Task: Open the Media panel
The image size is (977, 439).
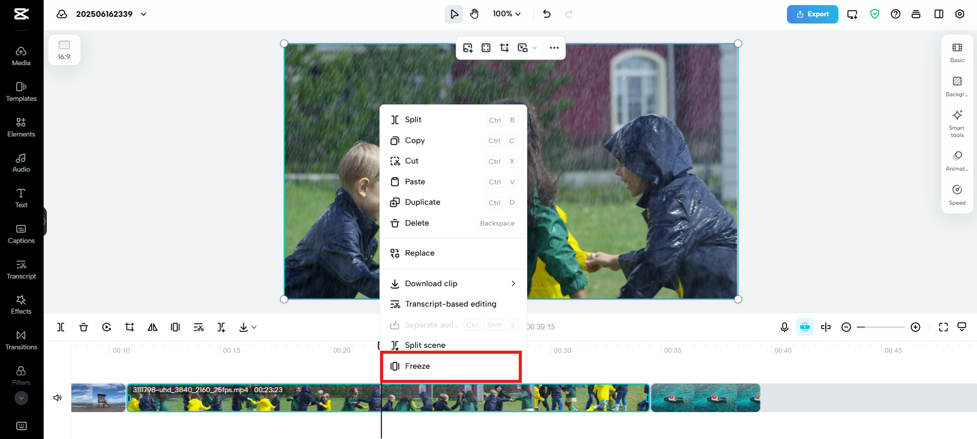Action: [x=21, y=56]
